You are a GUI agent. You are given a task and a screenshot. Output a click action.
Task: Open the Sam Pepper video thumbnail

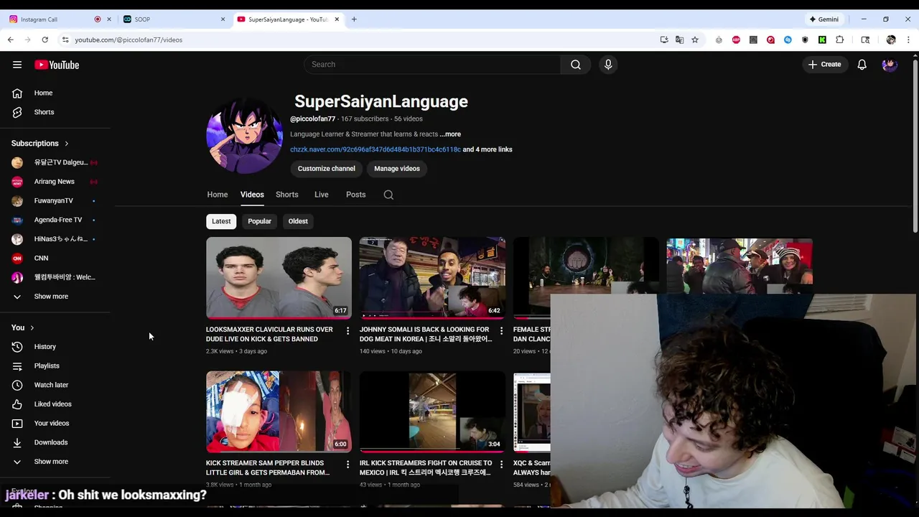279,411
